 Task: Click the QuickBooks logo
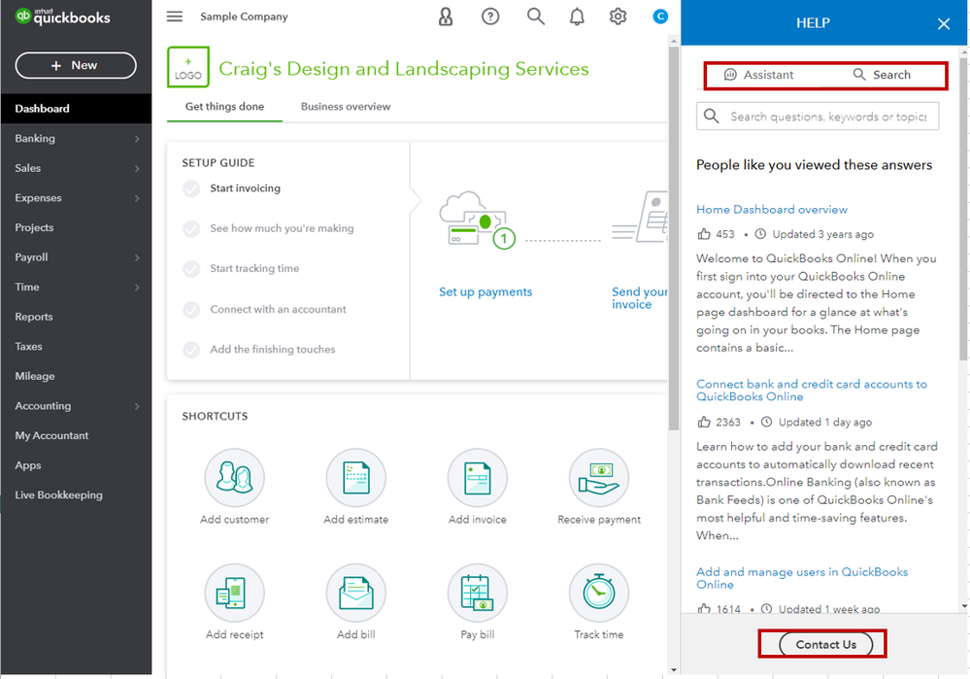62,17
